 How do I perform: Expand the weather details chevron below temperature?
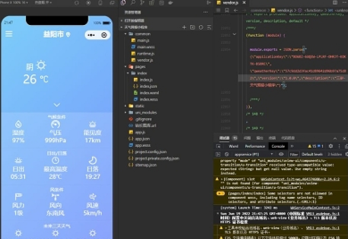57,105
